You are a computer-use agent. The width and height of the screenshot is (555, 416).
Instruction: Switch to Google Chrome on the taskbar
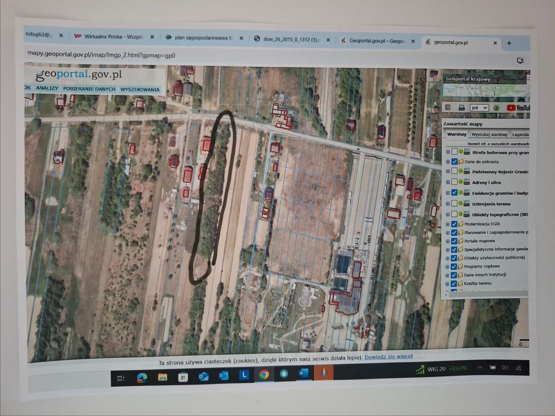tap(264, 374)
